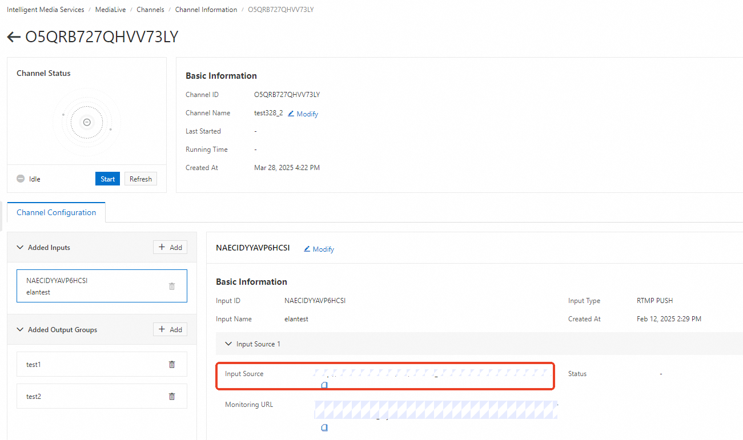Delete input NAECIDYYAVP6HCSI with trash icon
743x440 pixels.
point(172,286)
